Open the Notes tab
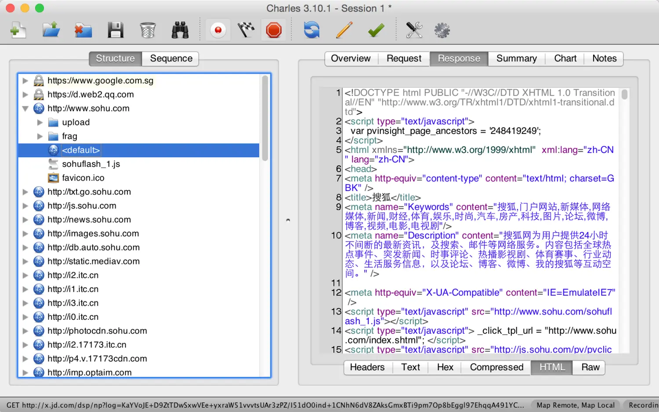The image size is (659, 412). coord(604,58)
